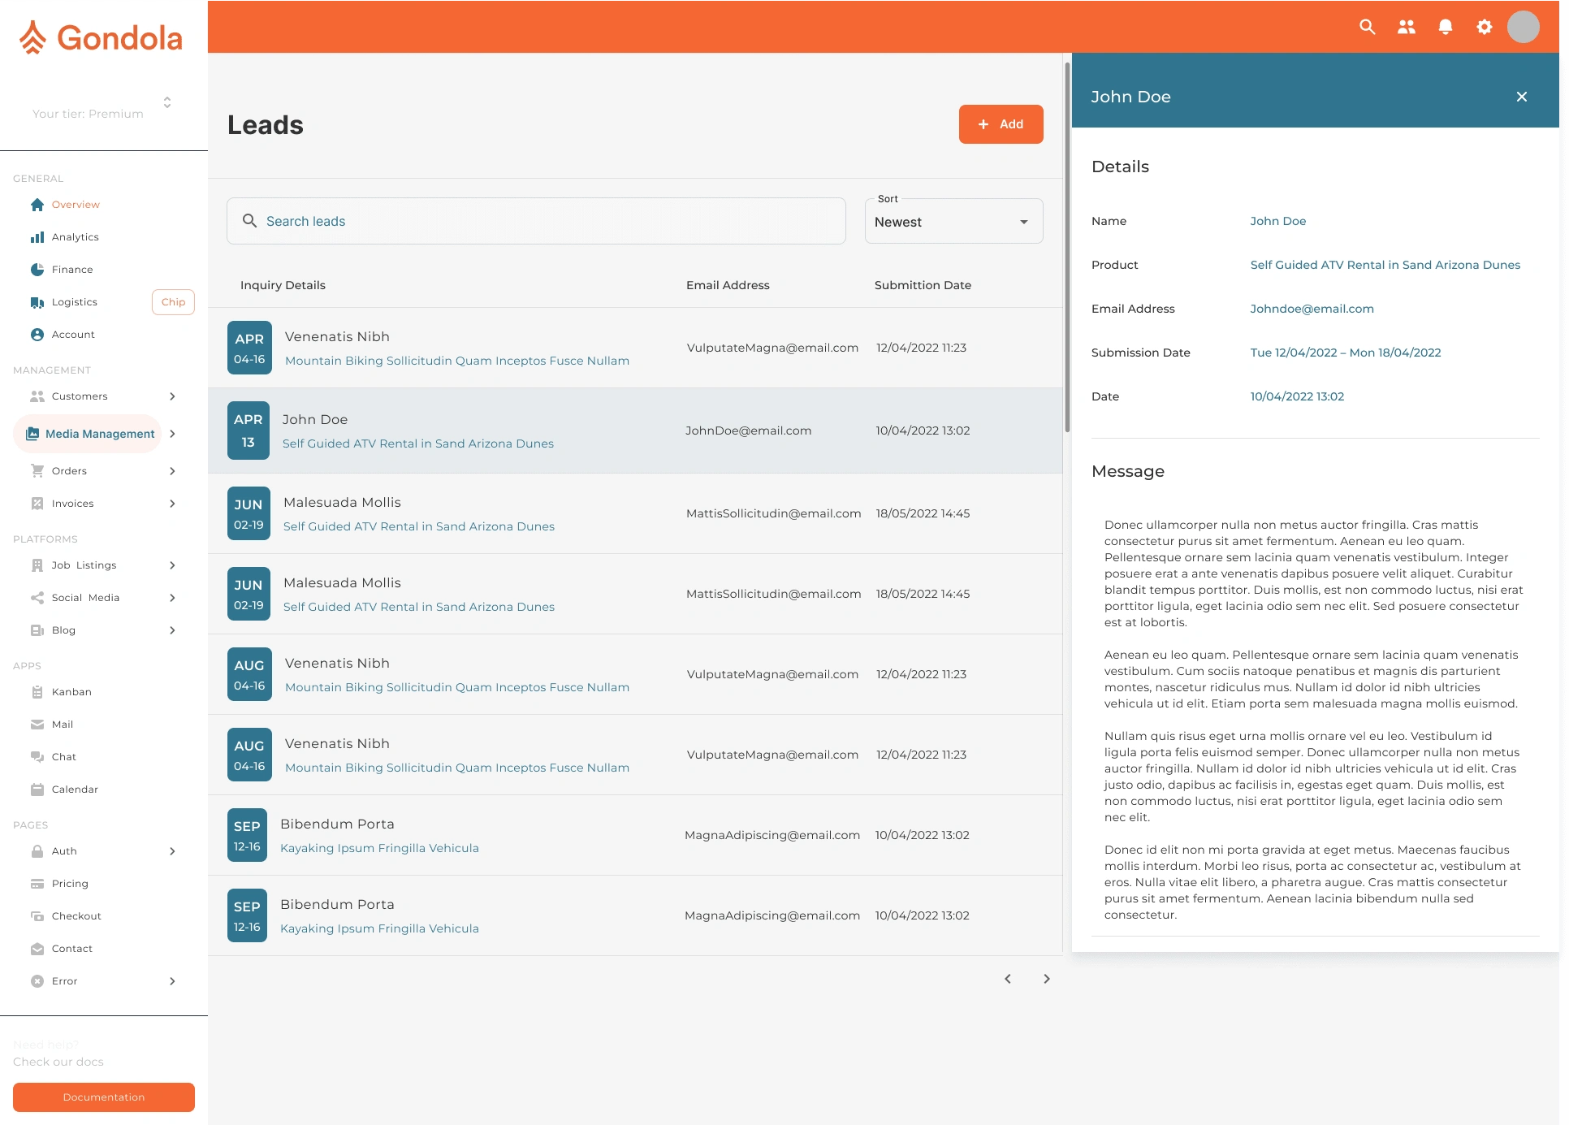Image resolution: width=1569 pixels, height=1125 pixels.
Task: Open the Kanban app
Action: [x=71, y=692]
